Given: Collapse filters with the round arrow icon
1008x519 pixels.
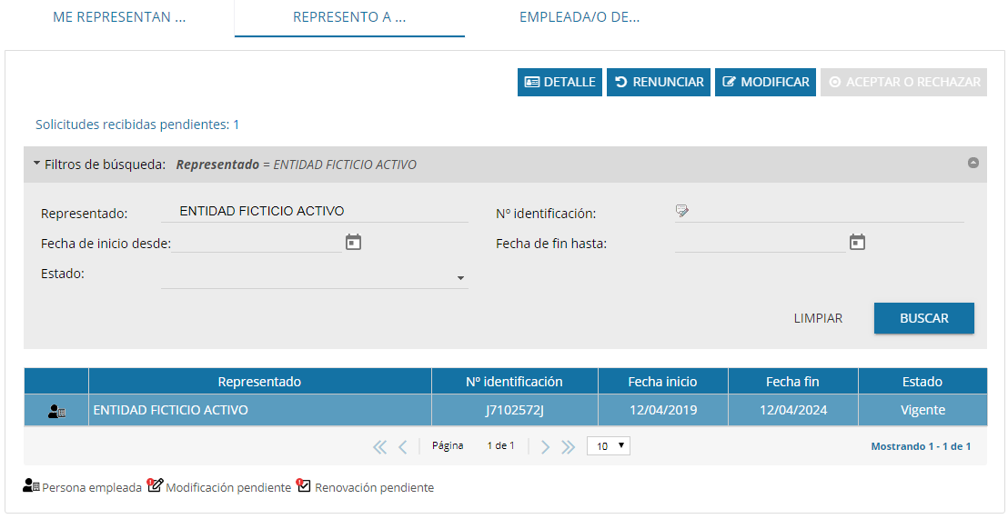Looking at the screenshot, I should coord(973,164).
